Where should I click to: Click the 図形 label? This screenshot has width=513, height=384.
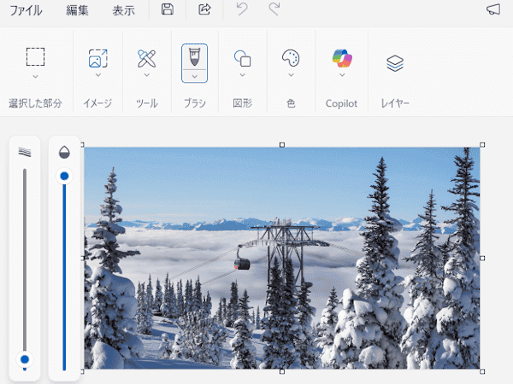tap(243, 103)
